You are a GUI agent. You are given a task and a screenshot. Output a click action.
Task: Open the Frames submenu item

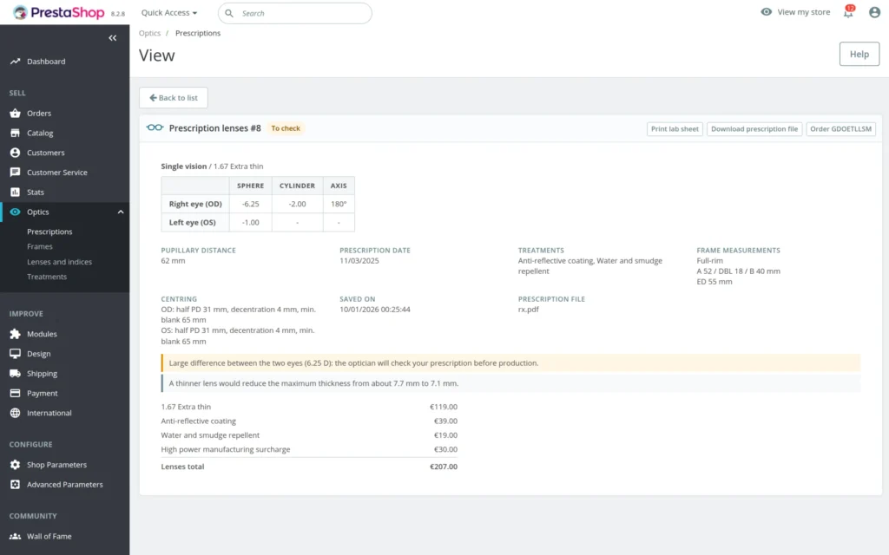point(40,246)
